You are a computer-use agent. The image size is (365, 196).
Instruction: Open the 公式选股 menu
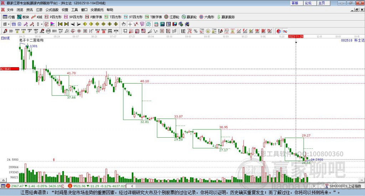[x=52, y=10]
